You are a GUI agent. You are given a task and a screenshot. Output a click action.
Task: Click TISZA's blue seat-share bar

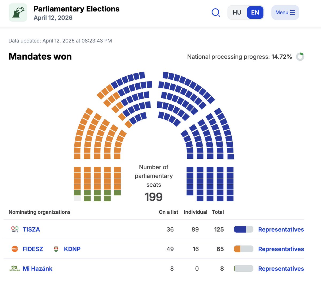pos(239,229)
